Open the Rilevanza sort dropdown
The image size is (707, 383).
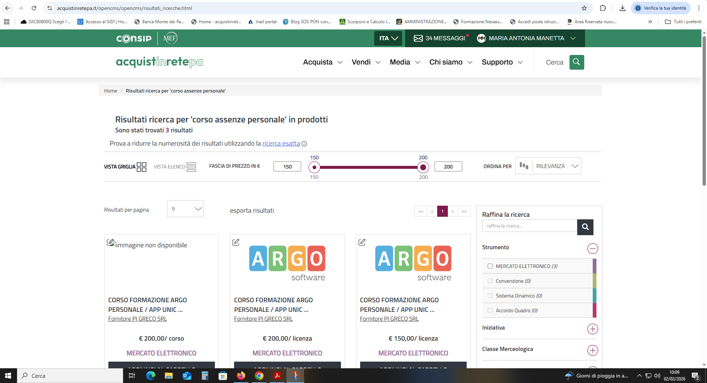pyautogui.click(x=557, y=166)
